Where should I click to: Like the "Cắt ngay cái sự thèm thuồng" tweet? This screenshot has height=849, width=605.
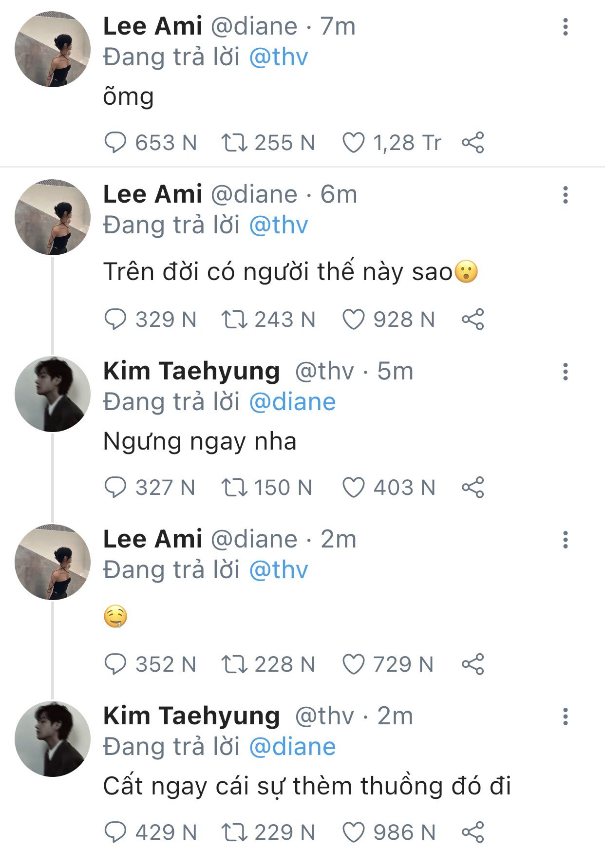[354, 832]
